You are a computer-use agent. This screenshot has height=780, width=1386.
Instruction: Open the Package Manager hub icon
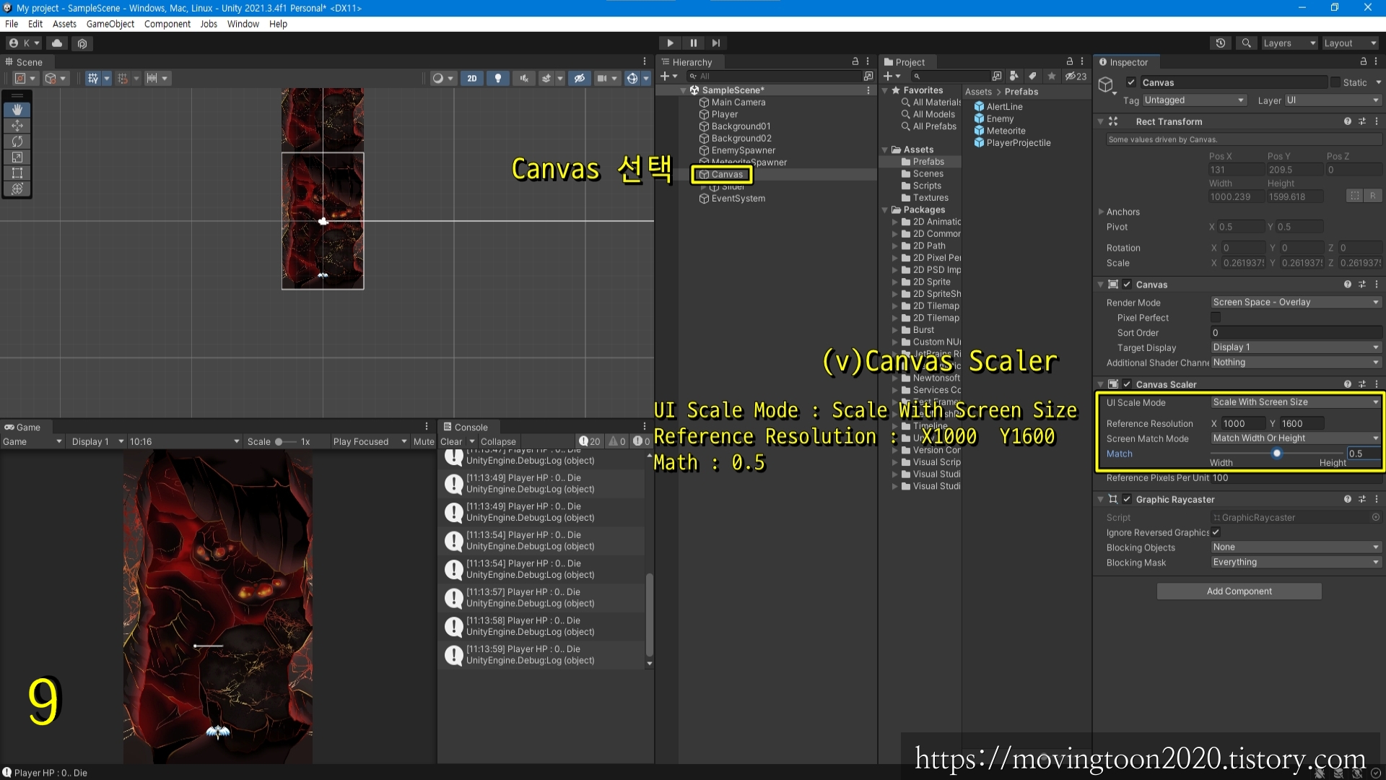coord(82,43)
